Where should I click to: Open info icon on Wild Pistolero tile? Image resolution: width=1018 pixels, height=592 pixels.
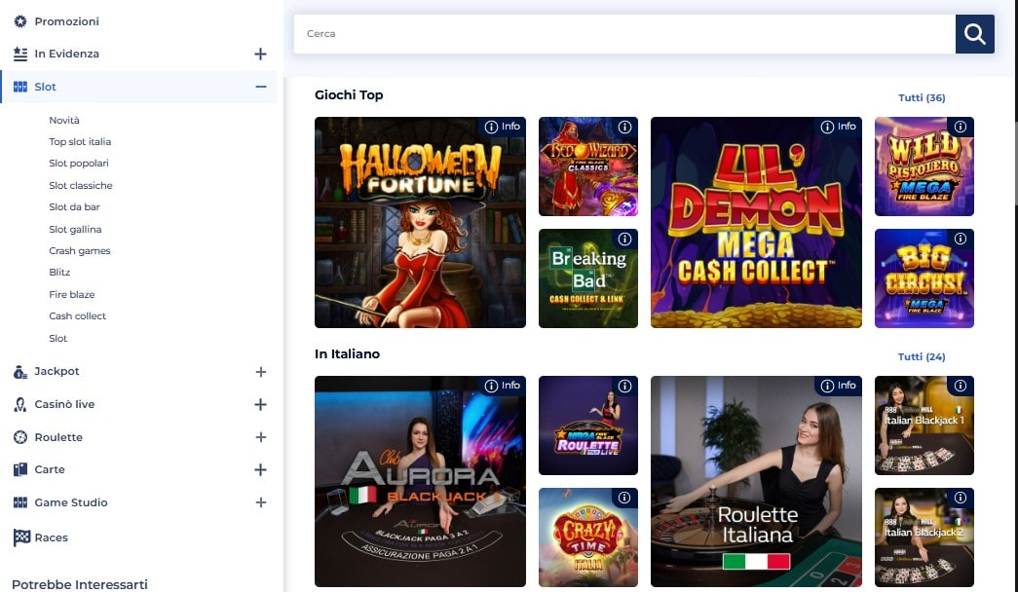pyautogui.click(x=961, y=128)
